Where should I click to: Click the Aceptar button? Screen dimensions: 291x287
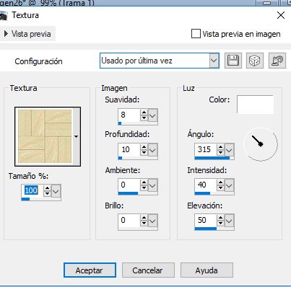point(90,270)
